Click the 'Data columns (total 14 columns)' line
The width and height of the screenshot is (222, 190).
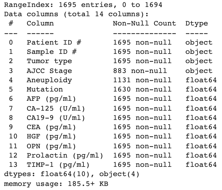point(76,14)
